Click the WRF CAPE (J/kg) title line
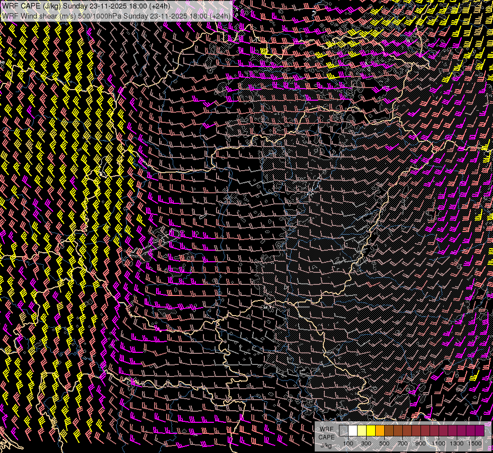This screenshot has width=493, height=453. (x=86, y=6)
